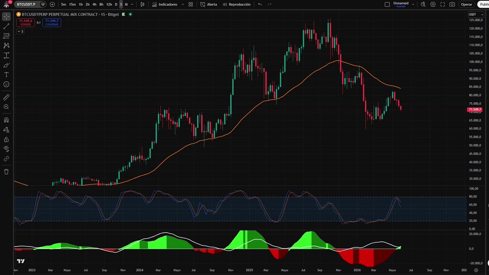The height and width of the screenshot is (275, 489).
Task: Switch to the 15m timeframe
Action: click(72, 4)
